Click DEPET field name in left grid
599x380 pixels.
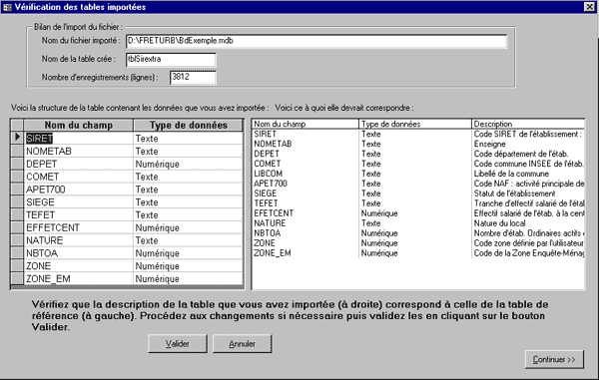(78, 164)
